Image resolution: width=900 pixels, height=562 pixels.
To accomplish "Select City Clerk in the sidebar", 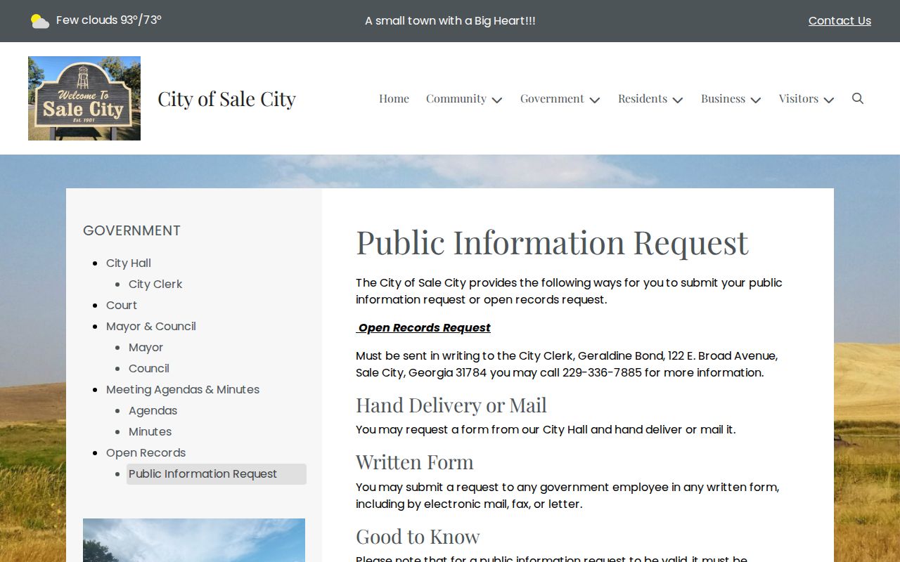I will pos(155,284).
